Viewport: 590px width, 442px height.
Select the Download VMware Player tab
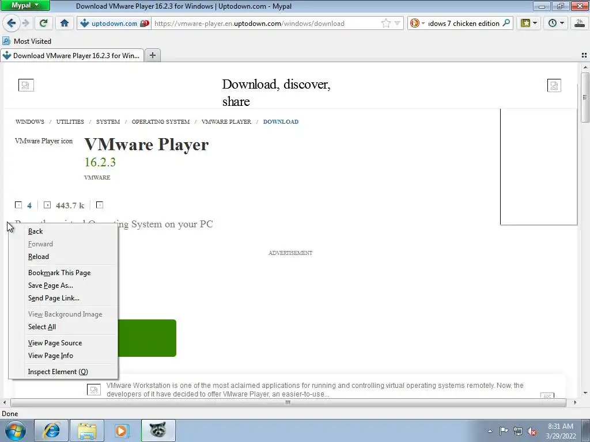[72, 56]
